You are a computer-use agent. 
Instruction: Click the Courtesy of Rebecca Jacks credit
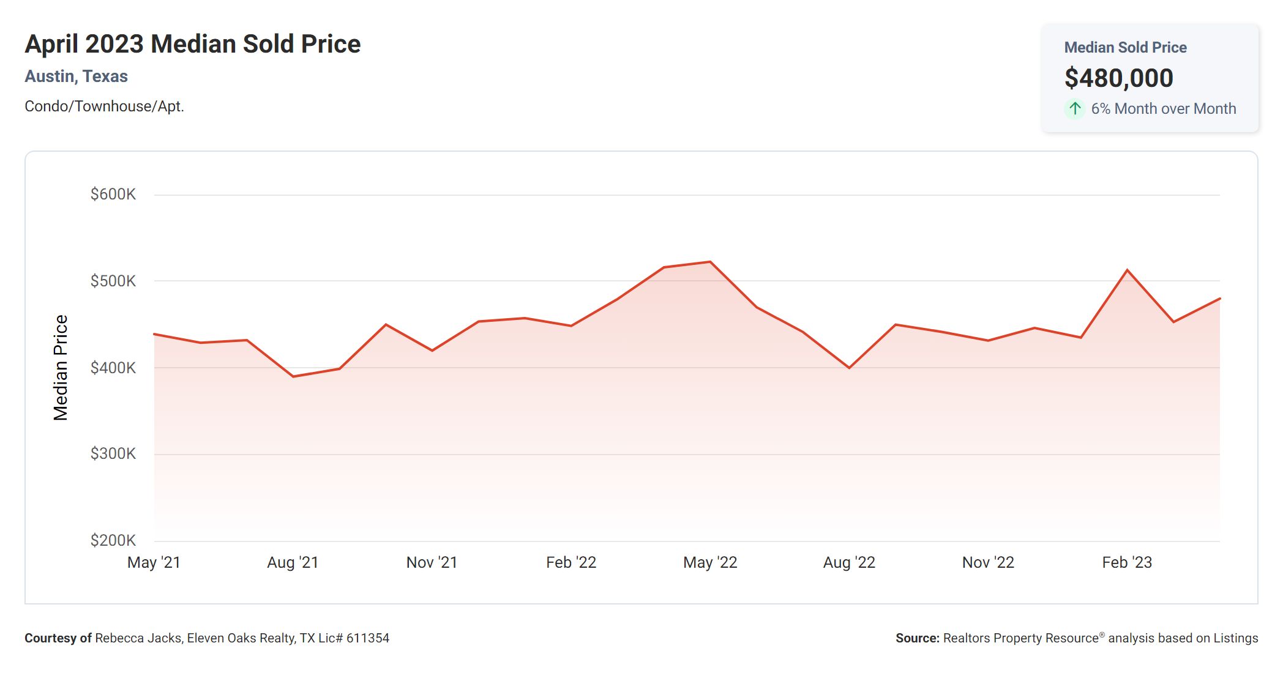click(x=207, y=638)
